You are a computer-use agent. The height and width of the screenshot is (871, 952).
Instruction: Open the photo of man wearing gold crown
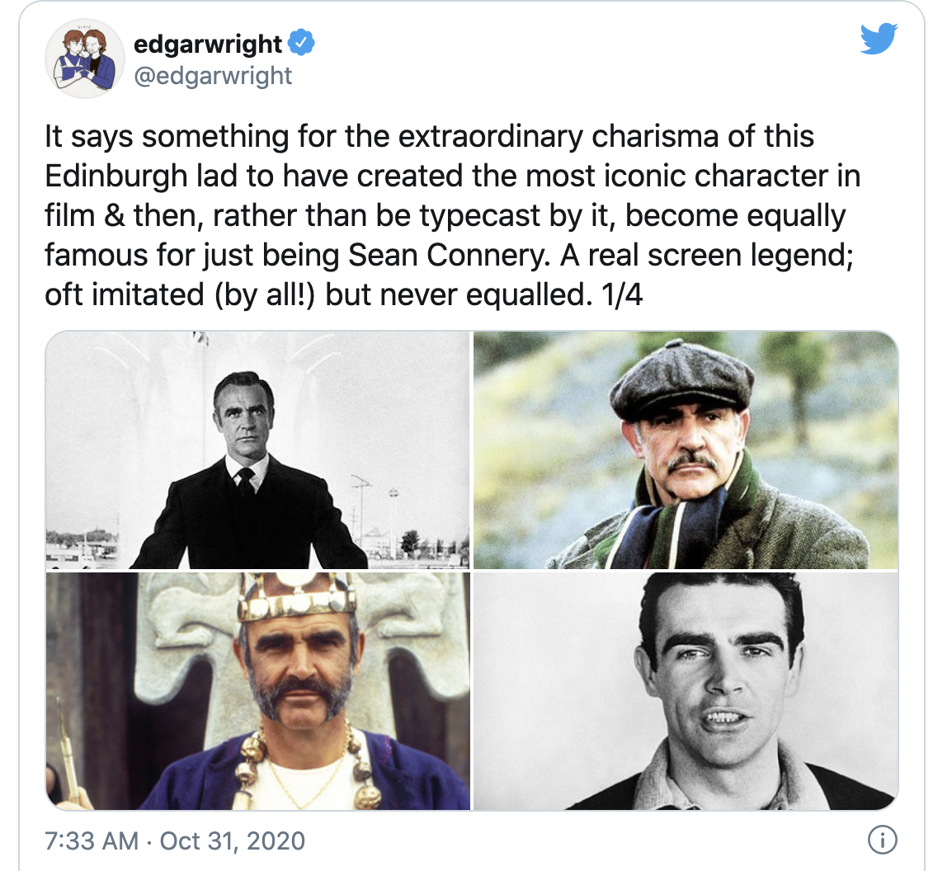point(258,690)
